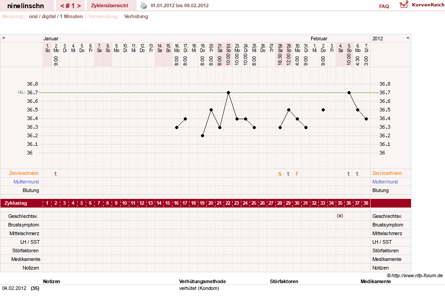Click the left Notizen row label
Image resolution: width=445 pixels, height=299 pixels.
pos(31,268)
